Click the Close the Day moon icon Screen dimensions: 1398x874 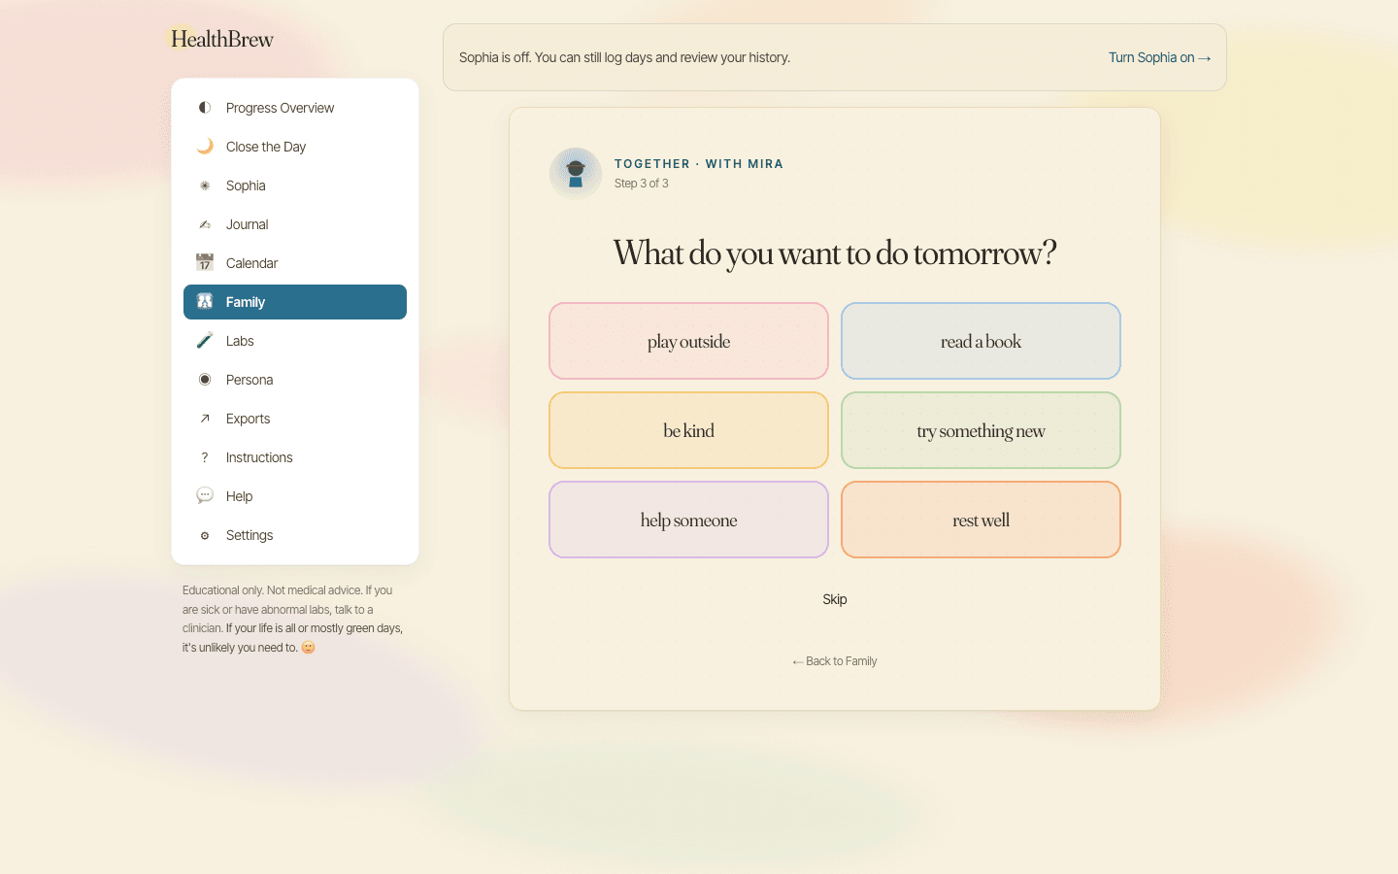(x=205, y=147)
